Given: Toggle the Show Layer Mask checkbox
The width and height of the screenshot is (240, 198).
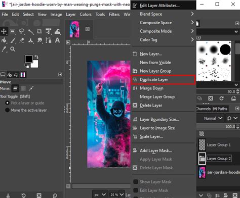Looking at the screenshot, I should (x=136, y=182).
